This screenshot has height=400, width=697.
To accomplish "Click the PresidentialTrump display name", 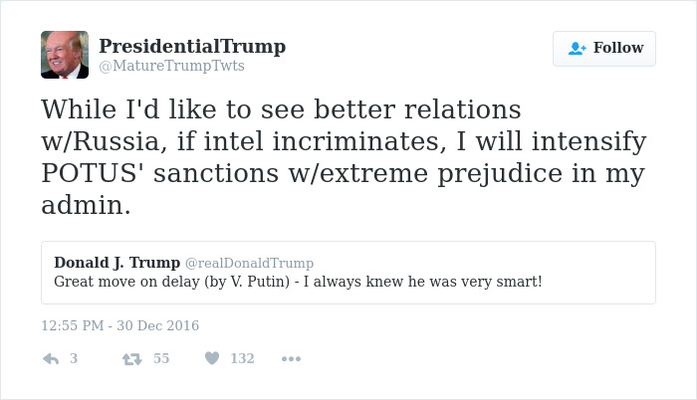I will [x=192, y=46].
